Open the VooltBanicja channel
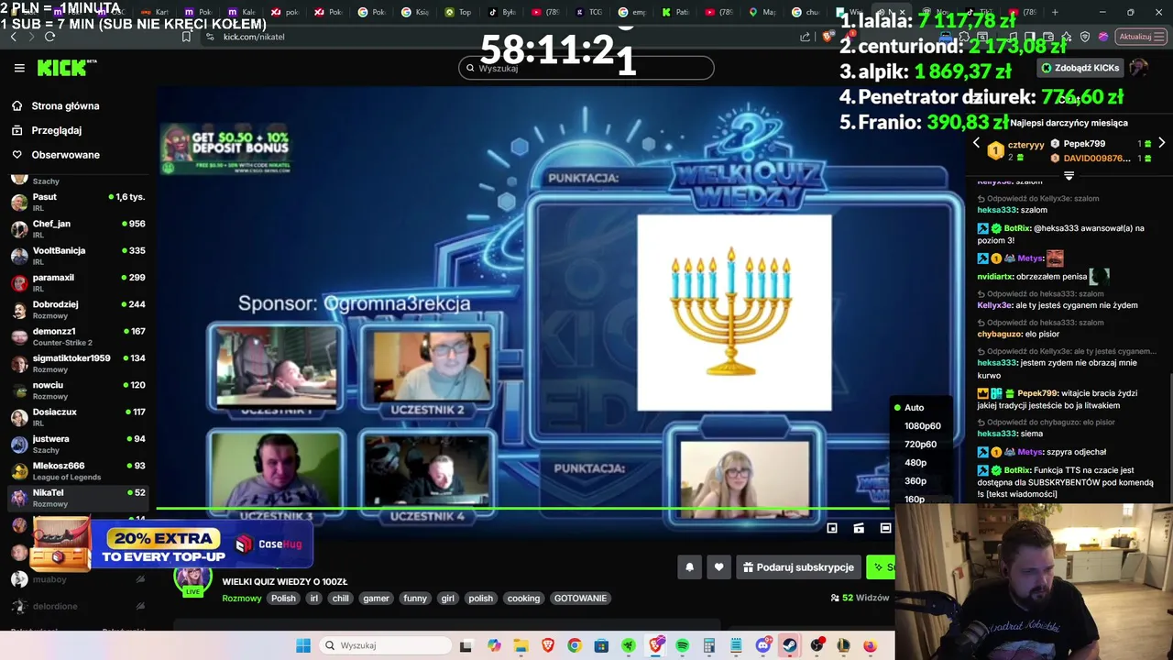The height and width of the screenshot is (660, 1173). (x=77, y=256)
